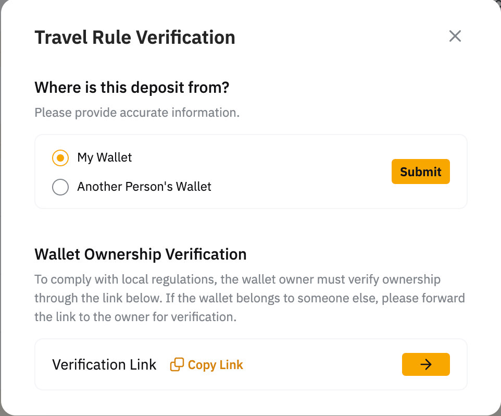Screen dimensions: 501x416
Task: Select the My Wallet radio button
Action: pyautogui.click(x=60, y=157)
